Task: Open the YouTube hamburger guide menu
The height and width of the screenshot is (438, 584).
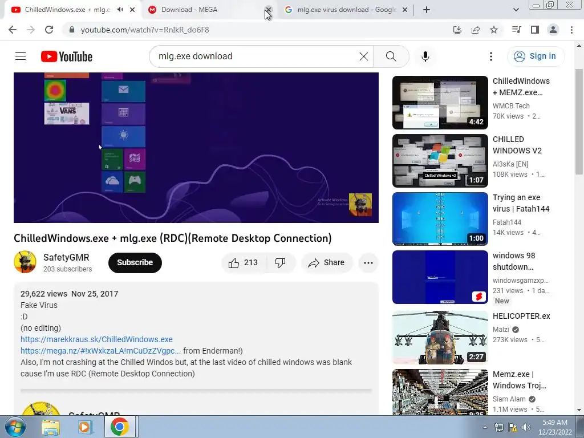Action: tap(21, 56)
